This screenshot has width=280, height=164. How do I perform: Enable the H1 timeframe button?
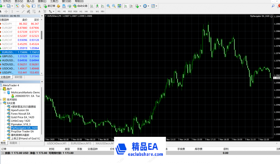click(x=81, y=11)
